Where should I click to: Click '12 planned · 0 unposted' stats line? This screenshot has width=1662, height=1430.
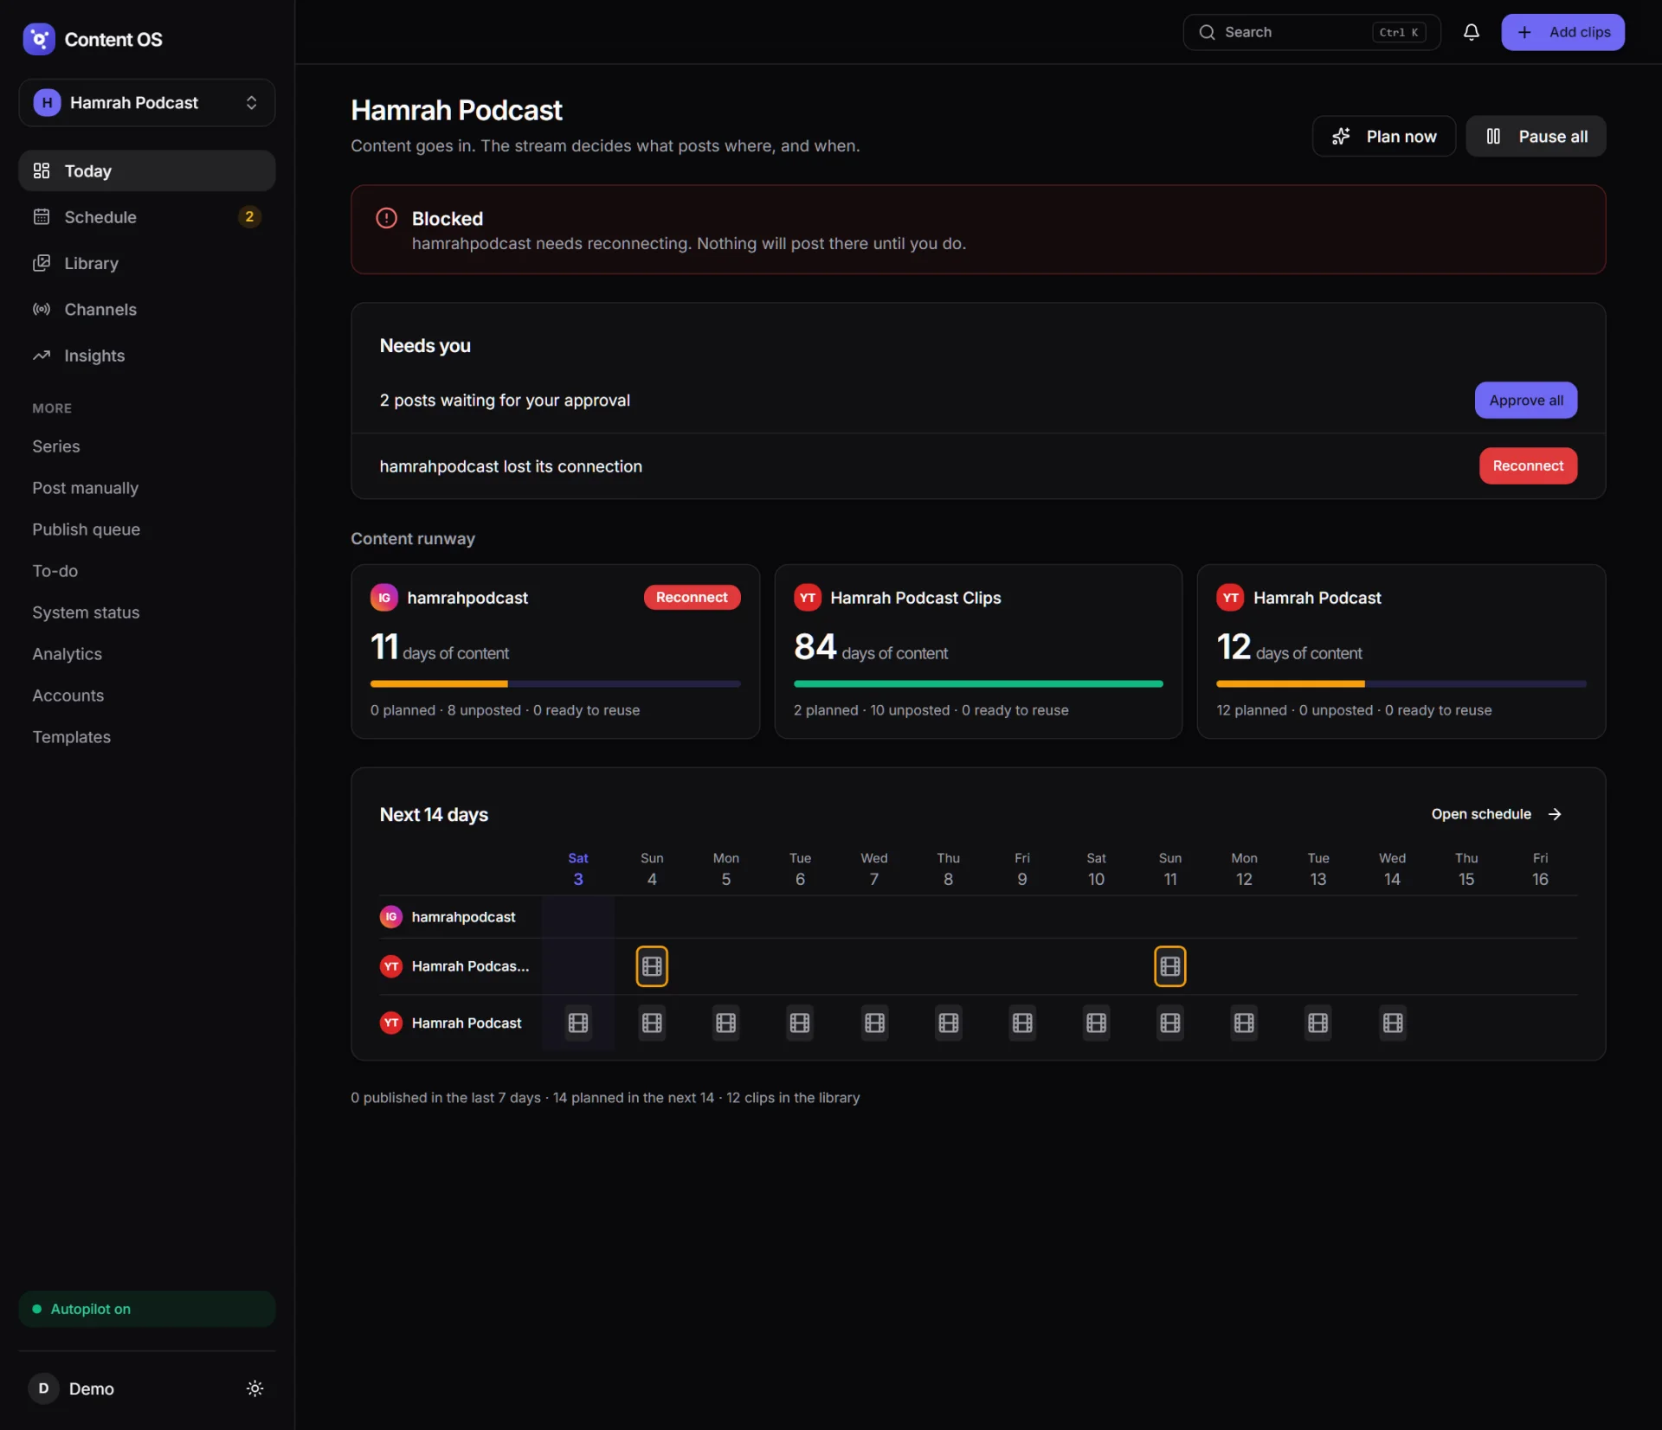1354,710
